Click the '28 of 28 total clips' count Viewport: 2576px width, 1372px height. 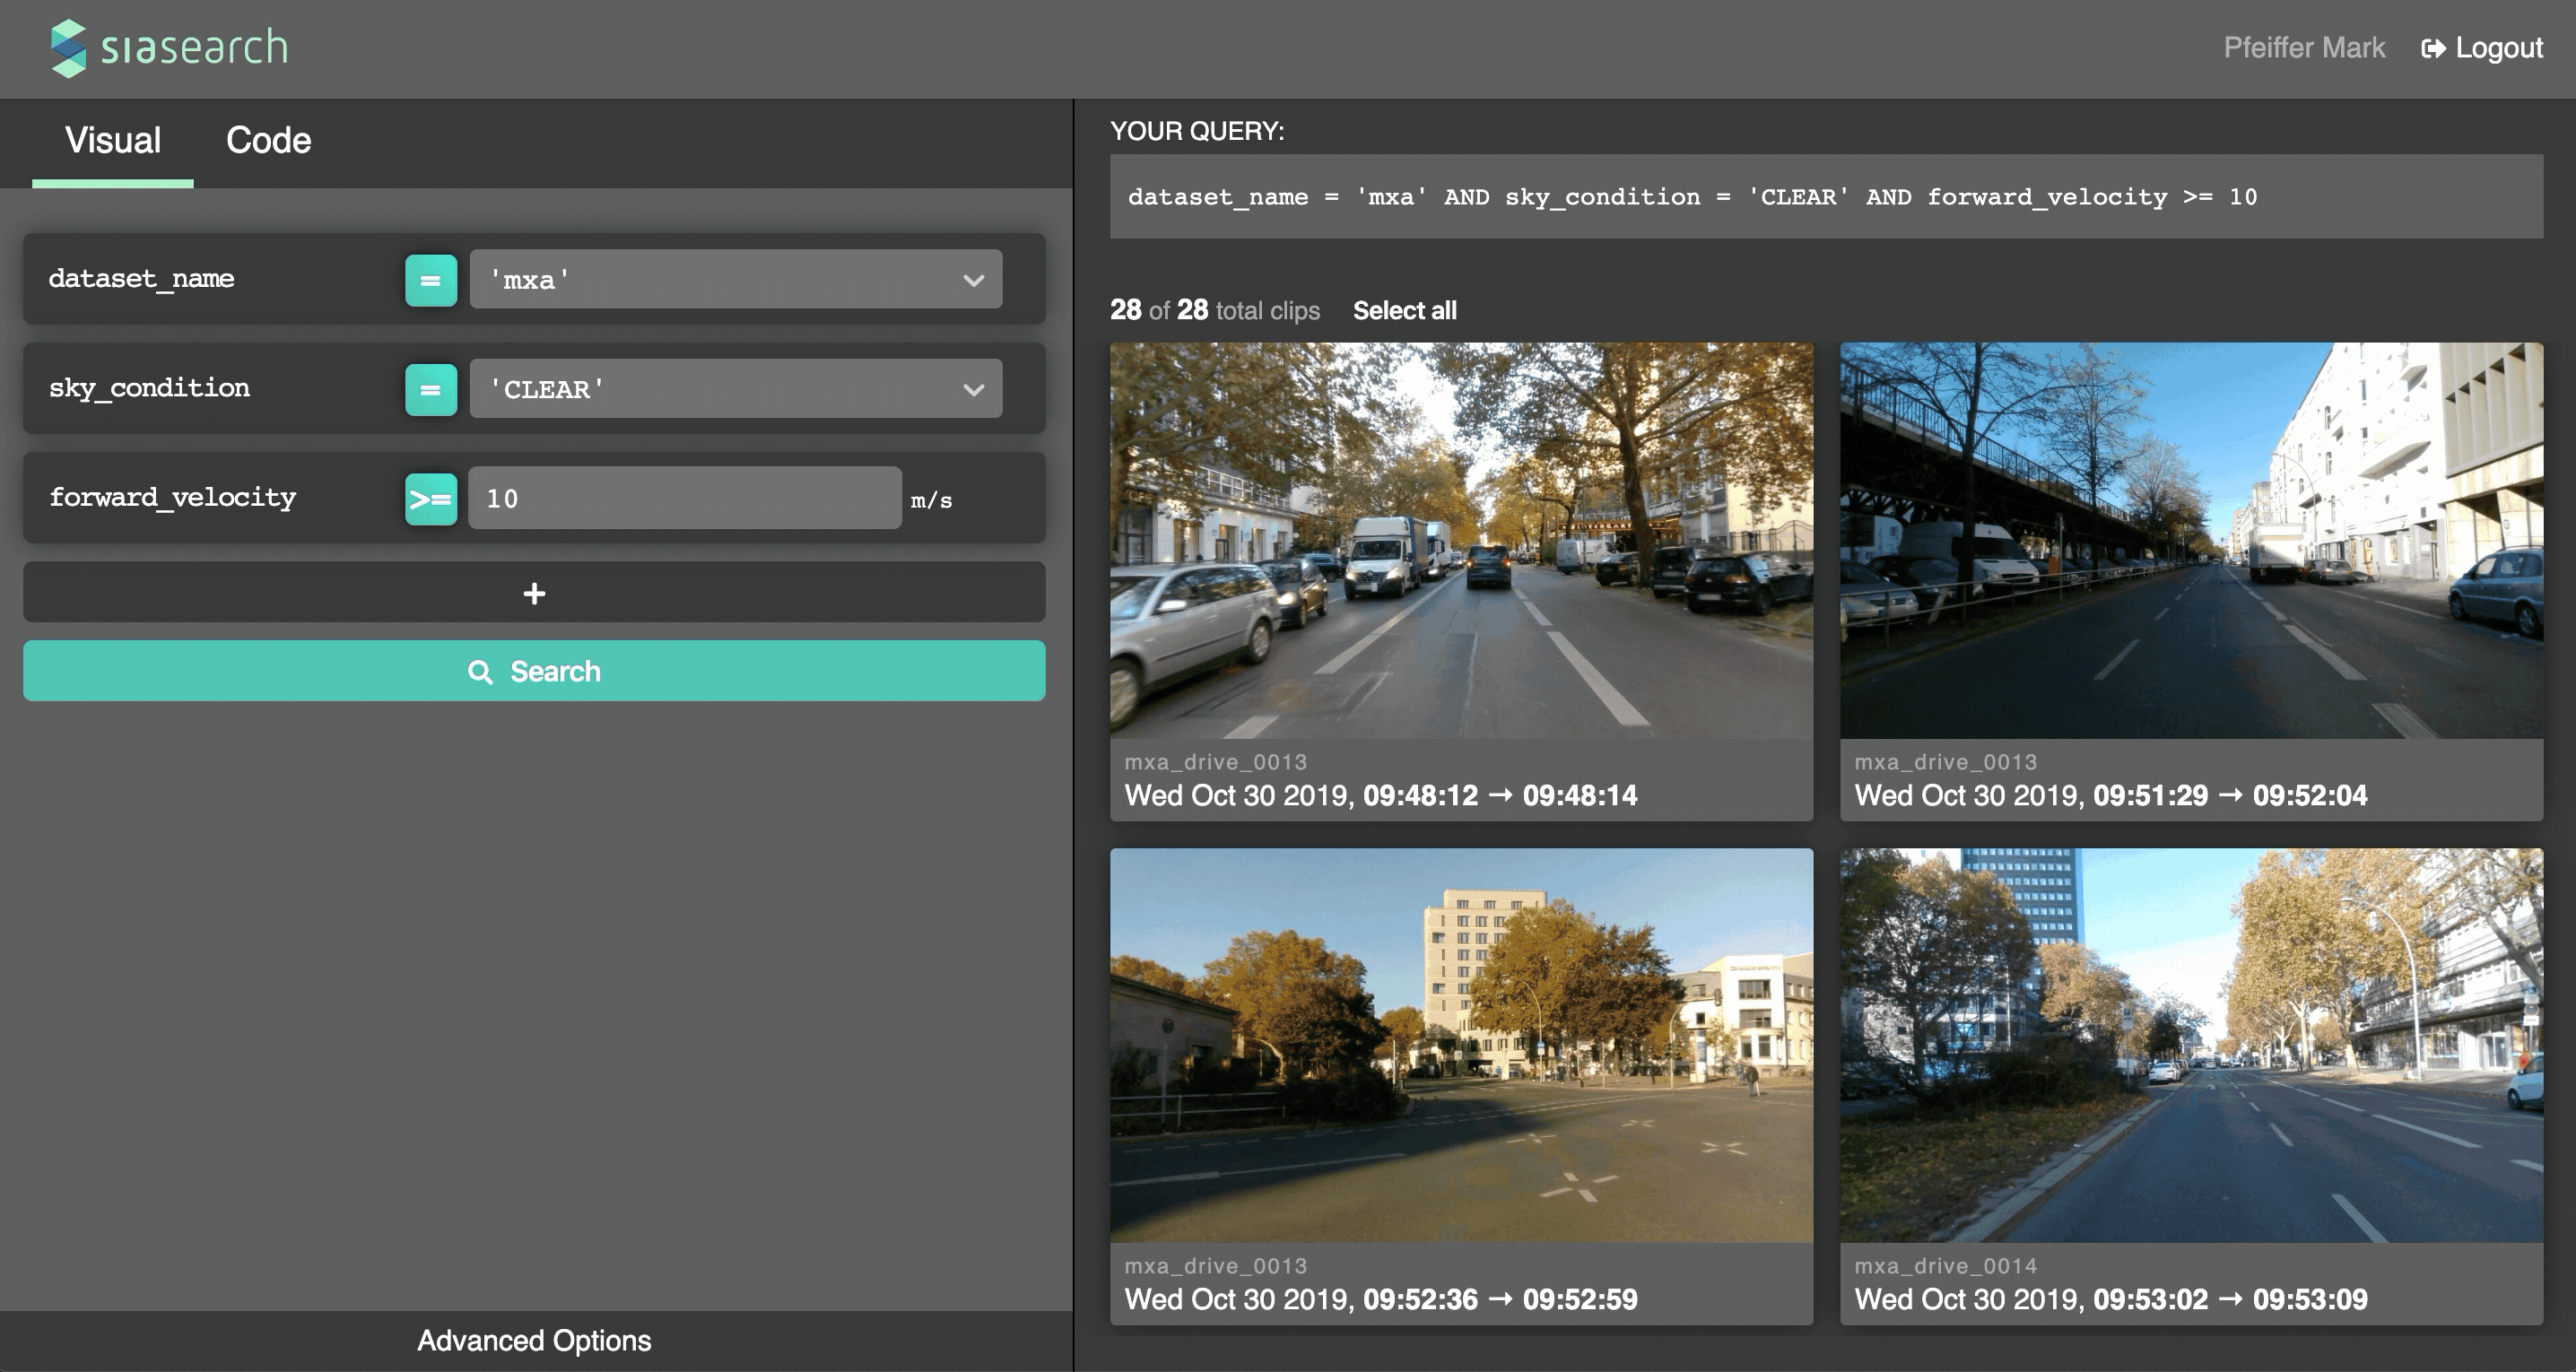coord(1214,311)
